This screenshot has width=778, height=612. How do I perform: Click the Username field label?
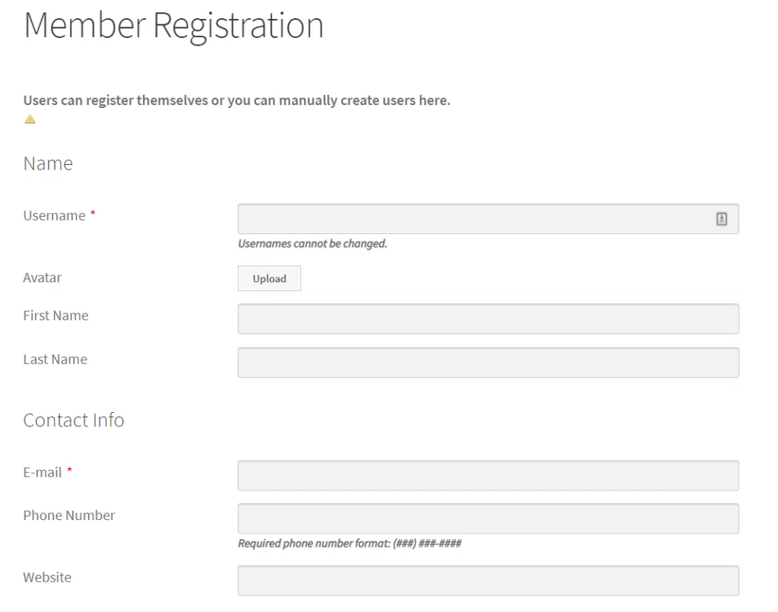(54, 216)
